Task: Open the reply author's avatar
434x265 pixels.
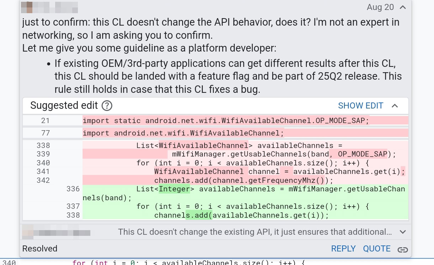Action: tap(27, 232)
